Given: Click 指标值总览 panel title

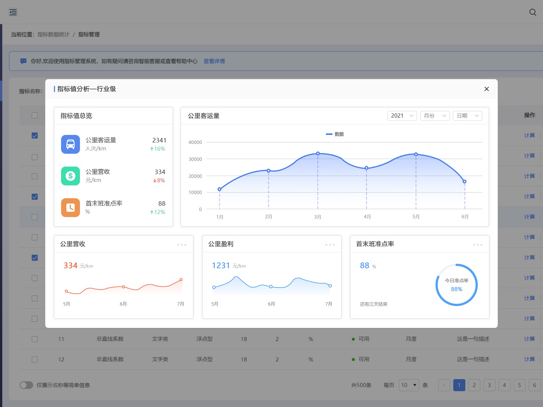Looking at the screenshot, I should (76, 116).
